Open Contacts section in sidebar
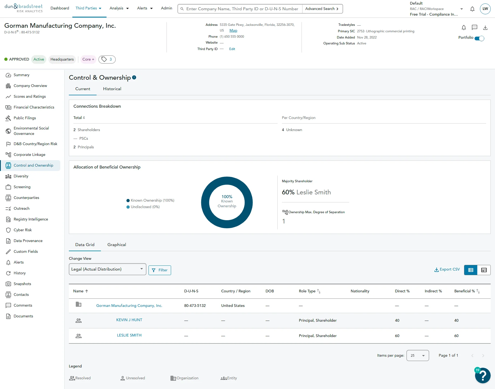 coord(21,295)
